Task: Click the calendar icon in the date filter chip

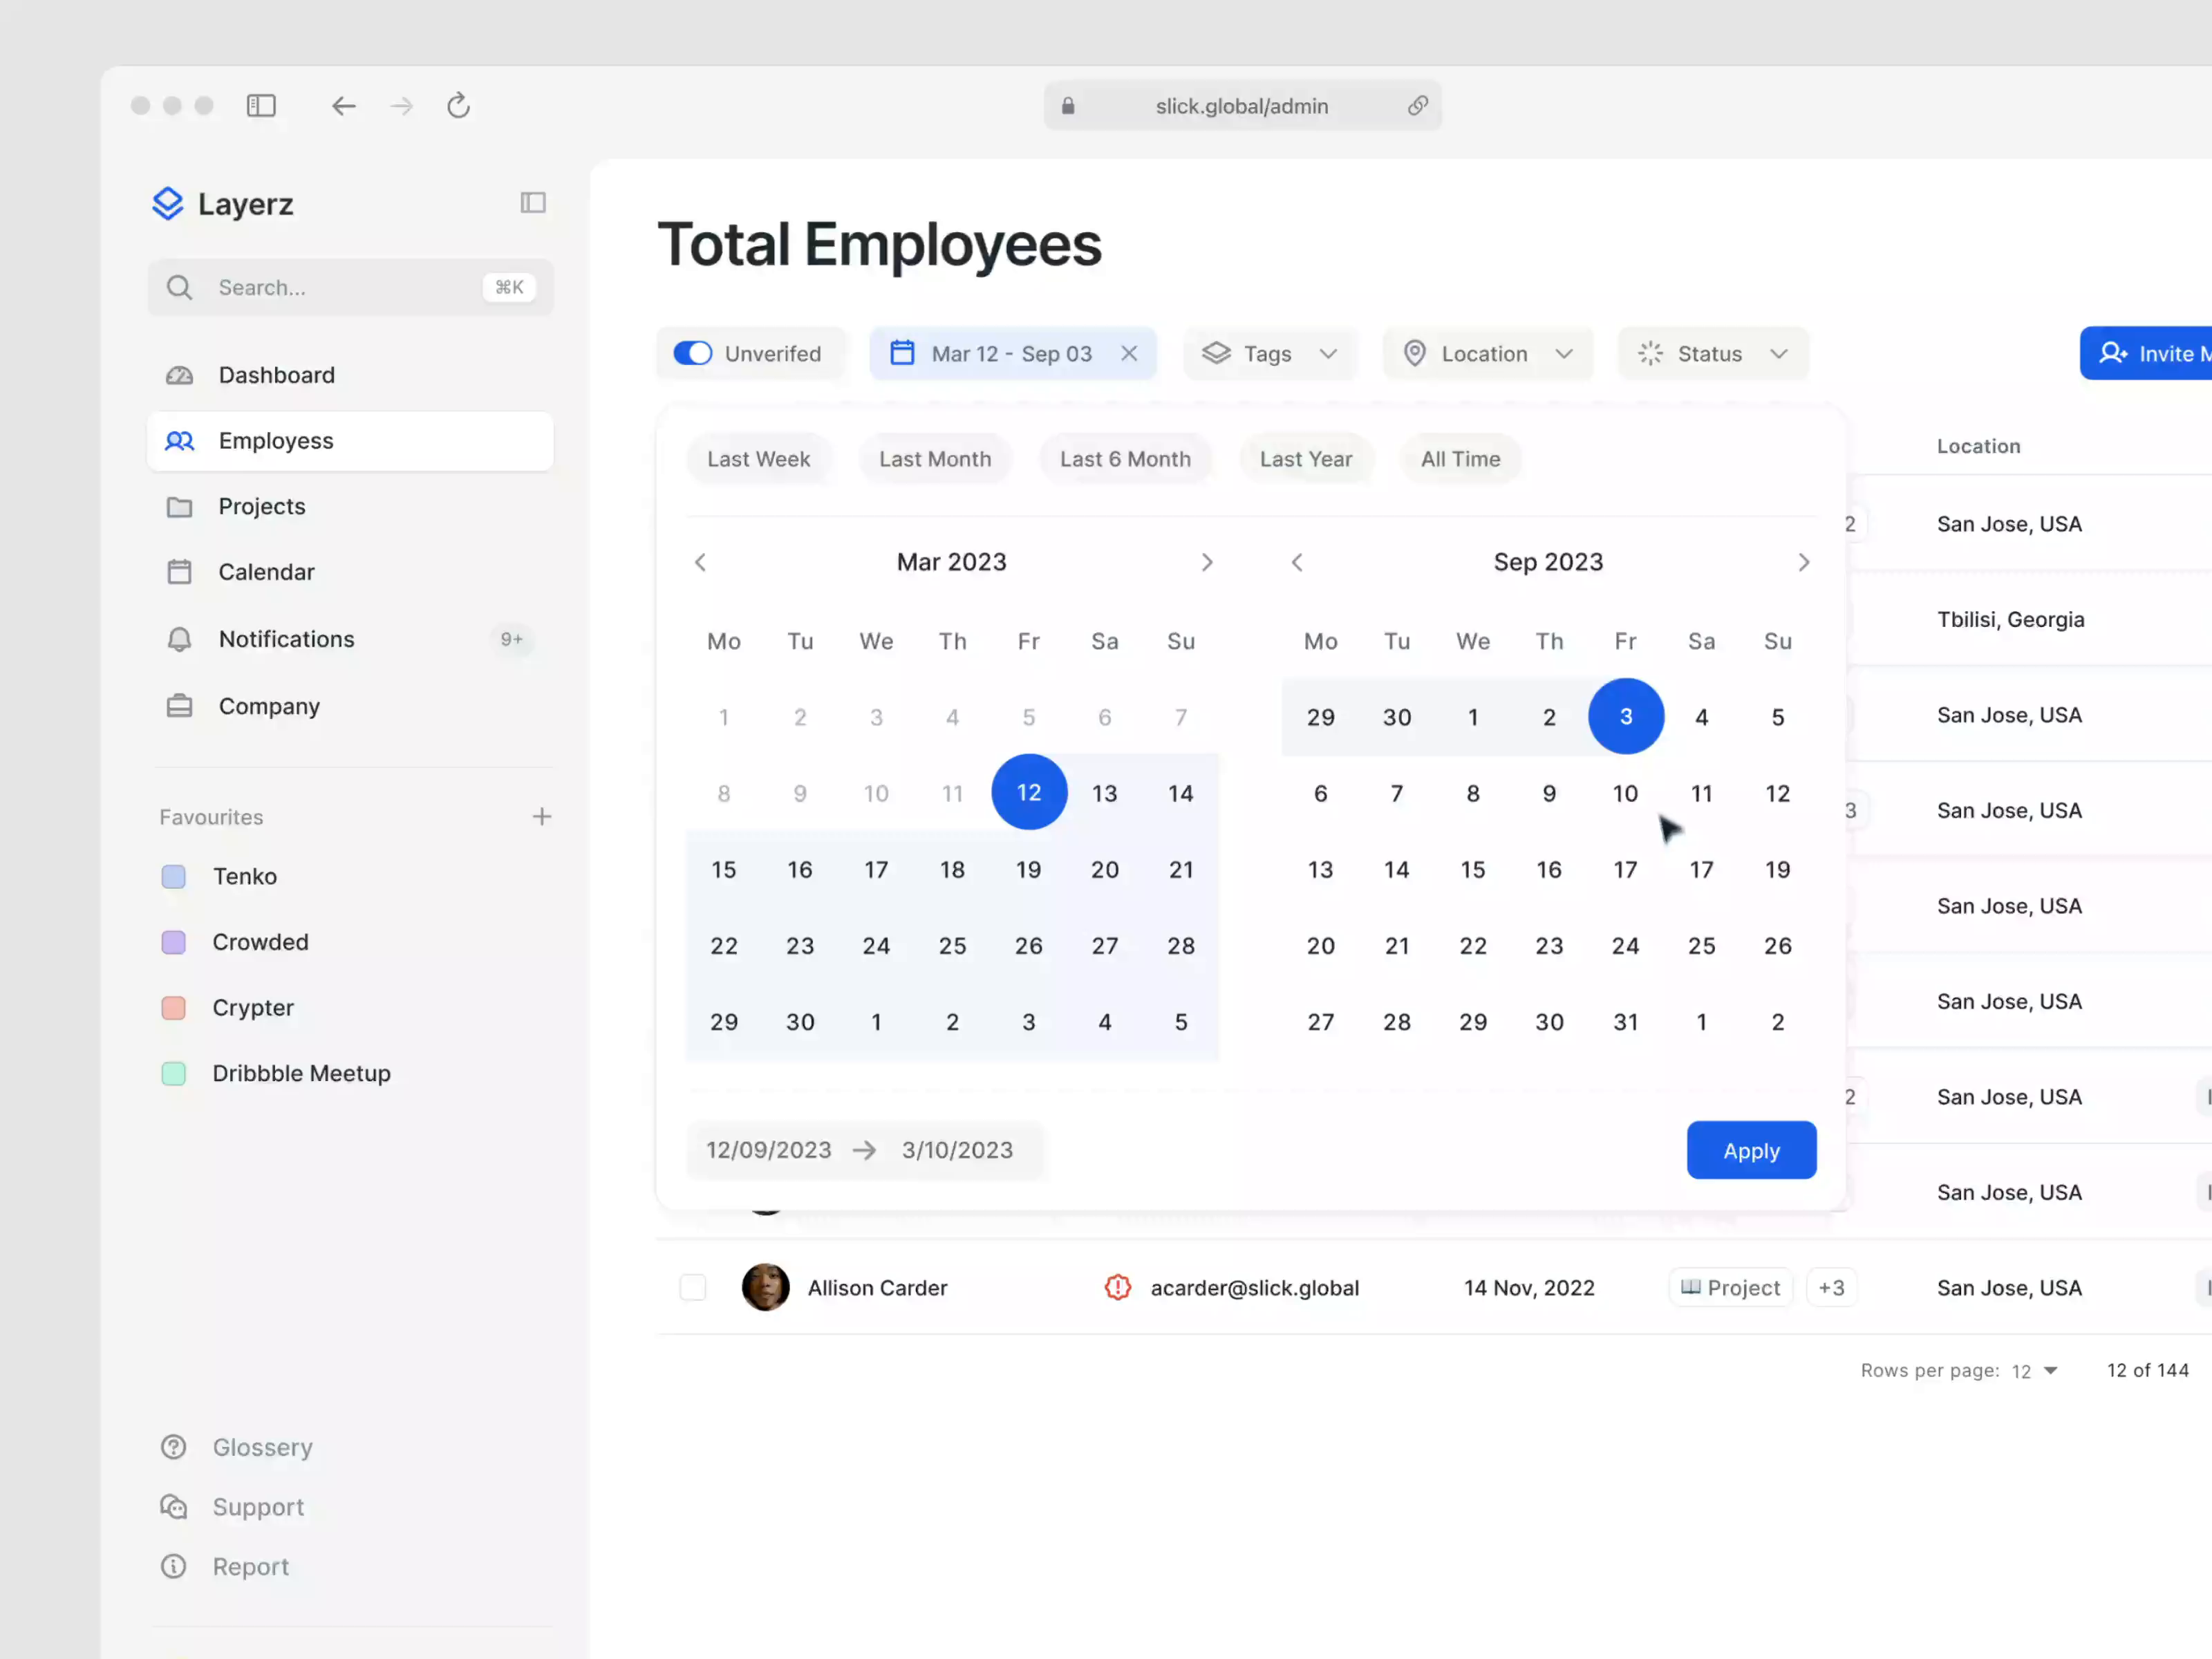Action: click(x=903, y=353)
